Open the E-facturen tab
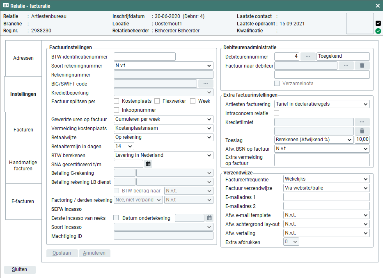The width and height of the screenshot is (383, 278). pos(23,201)
